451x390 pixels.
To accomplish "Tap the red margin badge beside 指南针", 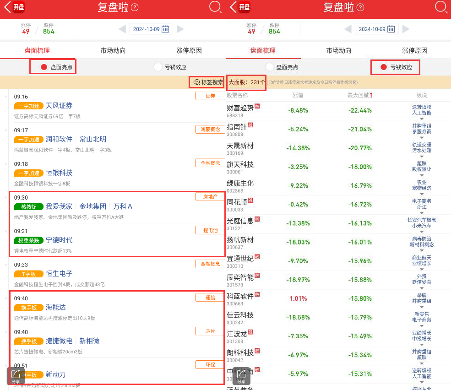I will point(250,125).
